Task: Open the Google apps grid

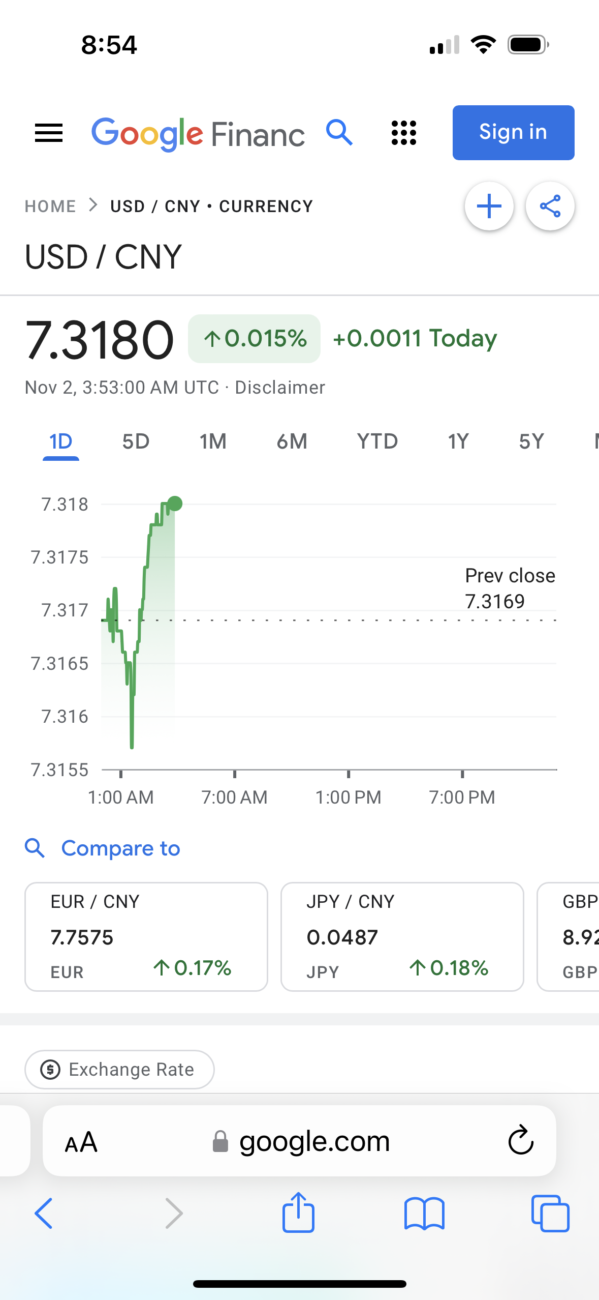Action: (x=404, y=133)
